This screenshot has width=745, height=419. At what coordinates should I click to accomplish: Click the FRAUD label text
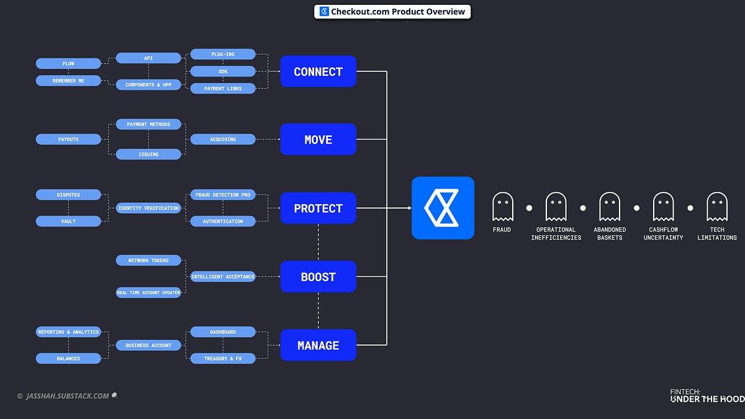point(502,230)
